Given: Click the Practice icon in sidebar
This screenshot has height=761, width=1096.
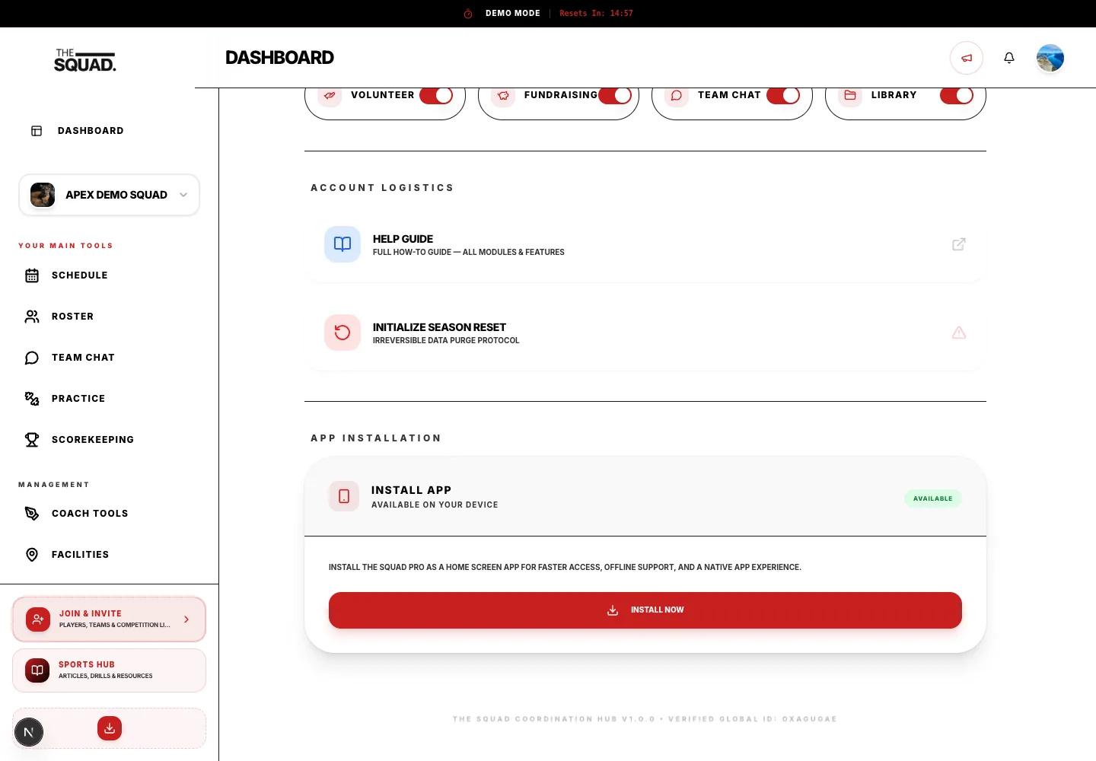Looking at the screenshot, I should [32, 399].
